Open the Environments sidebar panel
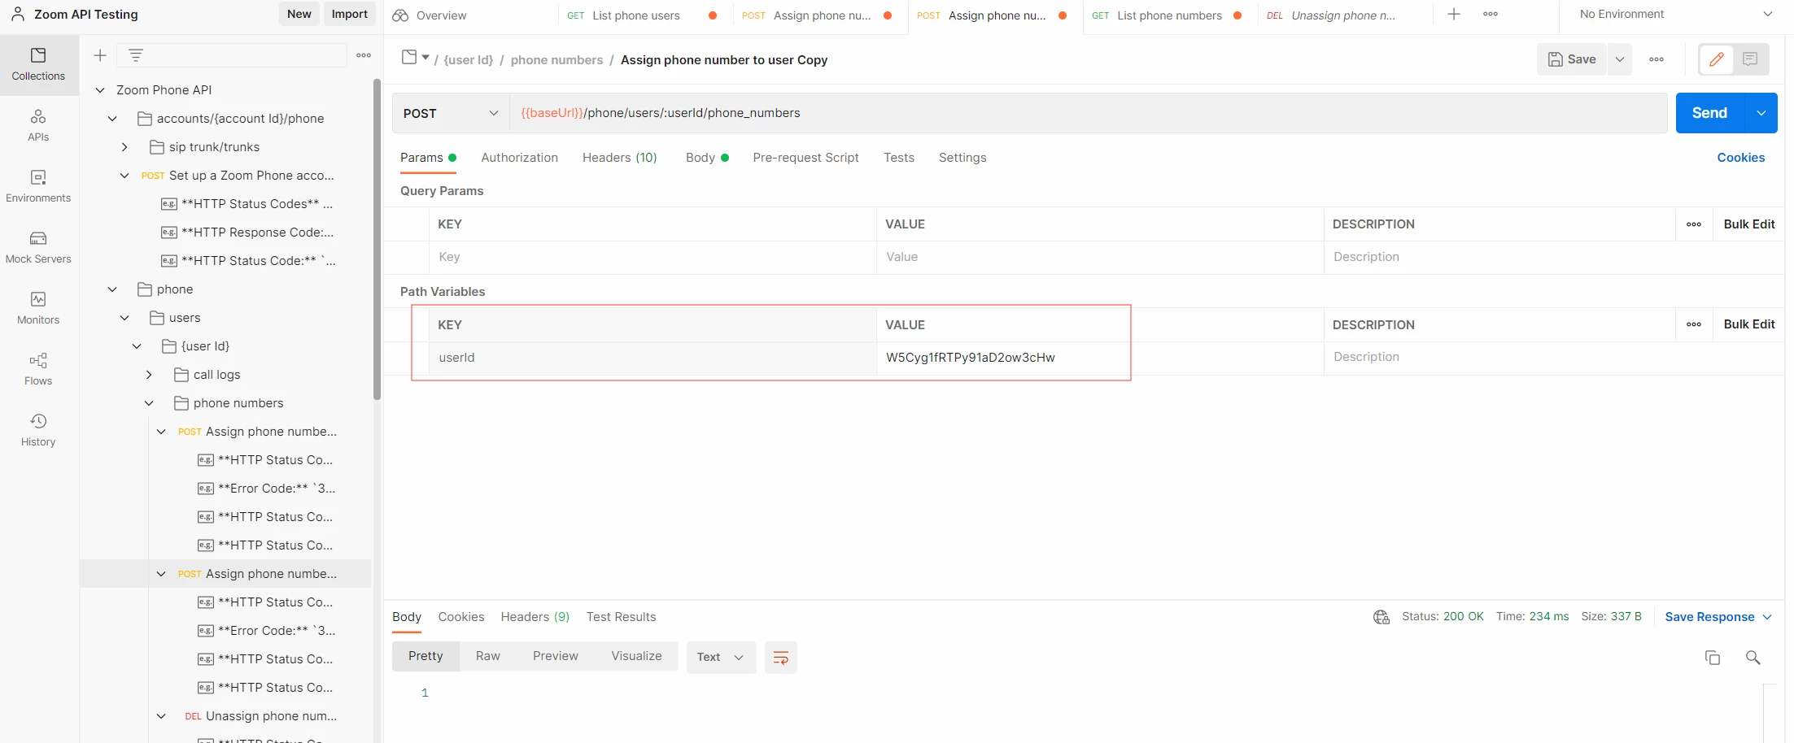The height and width of the screenshot is (743, 1794). (x=38, y=186)
